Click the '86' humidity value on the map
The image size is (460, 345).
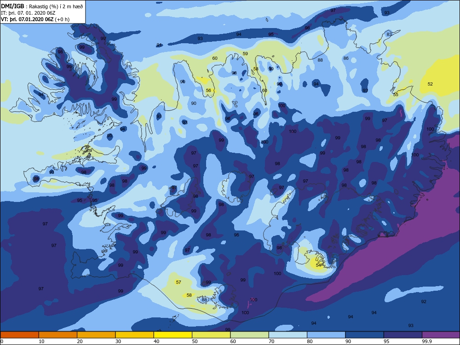point(346,58)
